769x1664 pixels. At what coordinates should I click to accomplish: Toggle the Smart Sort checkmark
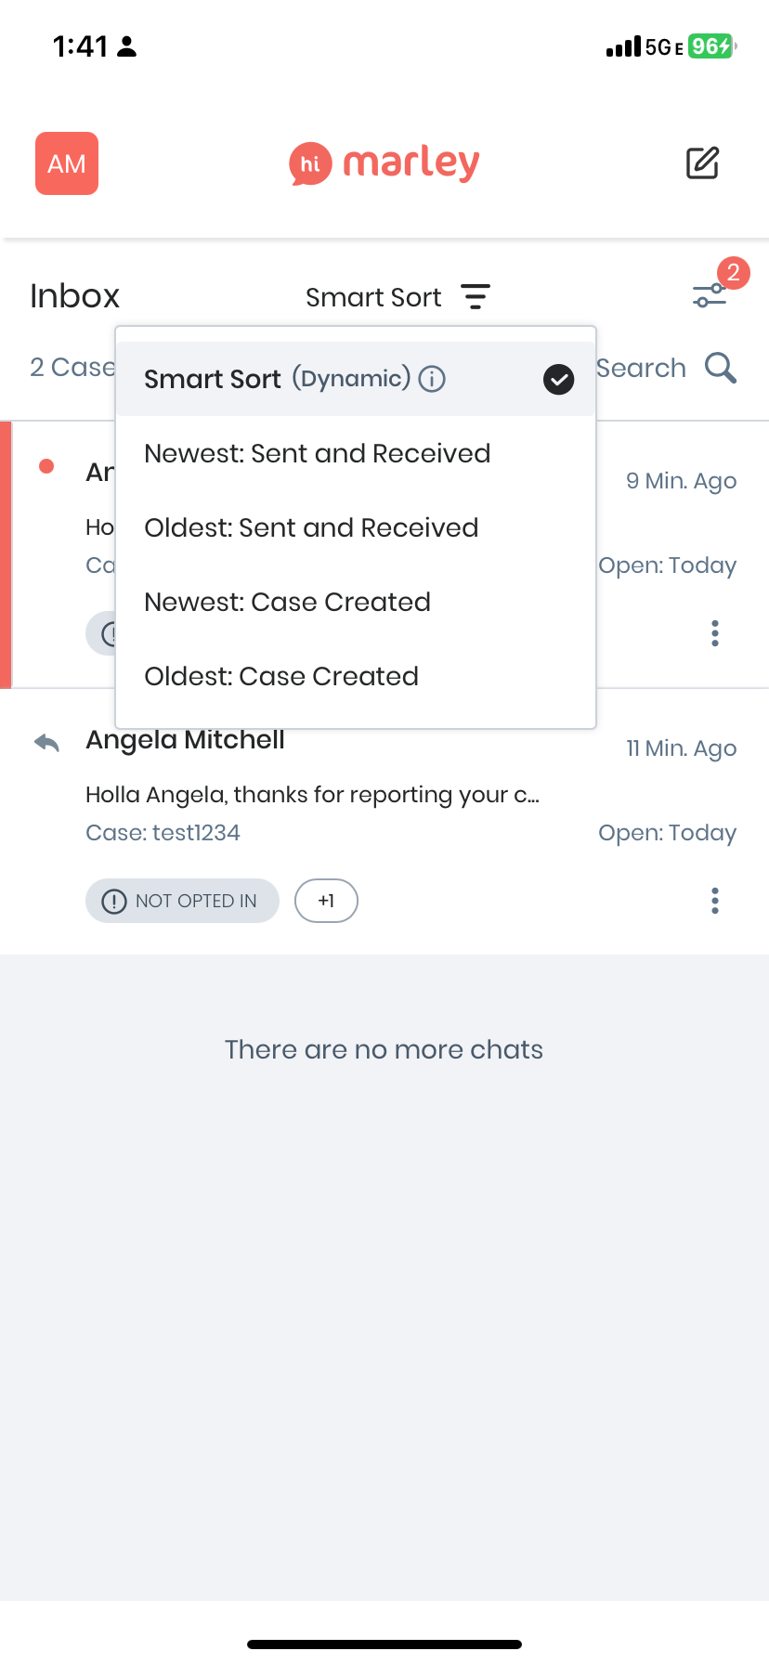coord(558,379)
